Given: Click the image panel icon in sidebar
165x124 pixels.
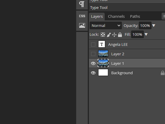Looking at the screenshot, I should pyautogui.click(x=82, y=26).
